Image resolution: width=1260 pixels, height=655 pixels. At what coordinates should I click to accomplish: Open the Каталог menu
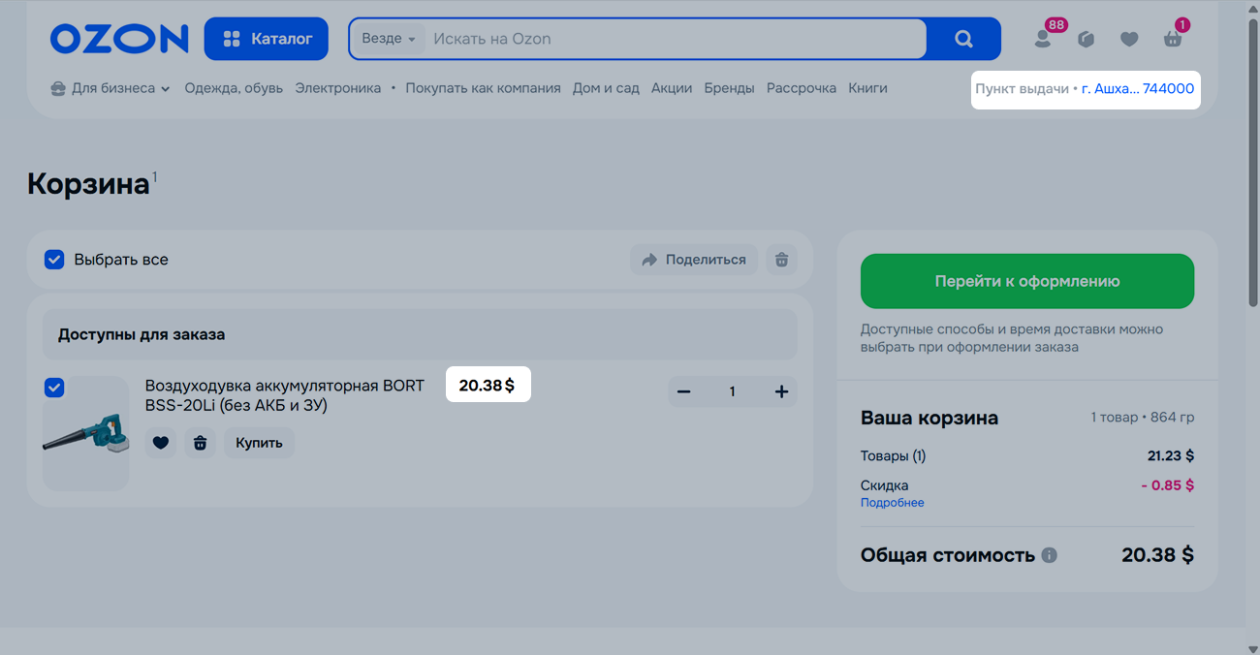point(267,39)
